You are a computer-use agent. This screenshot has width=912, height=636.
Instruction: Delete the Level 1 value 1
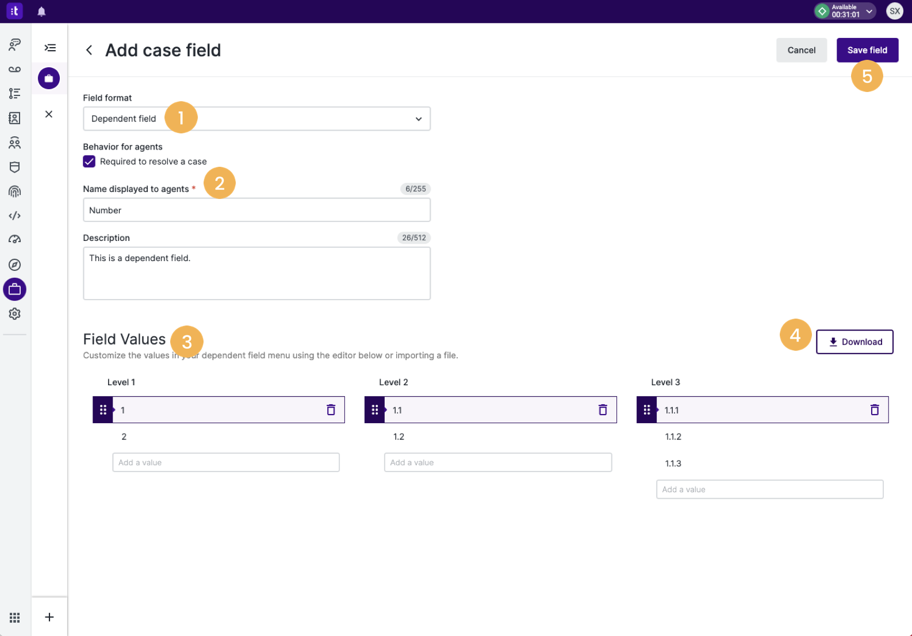(331, 409)
